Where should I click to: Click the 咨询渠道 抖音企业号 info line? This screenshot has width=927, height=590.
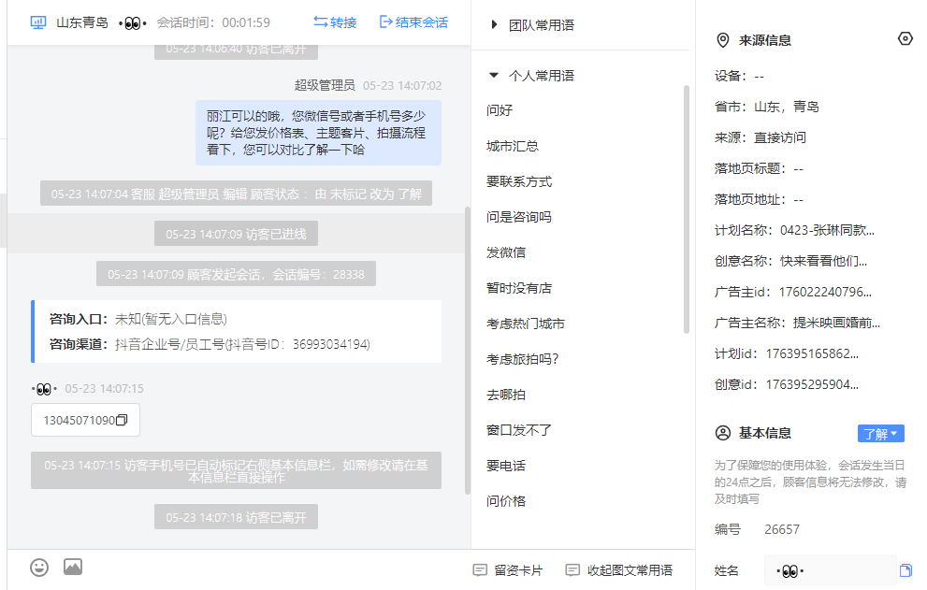pyautogui.click(x=210, y=344)
